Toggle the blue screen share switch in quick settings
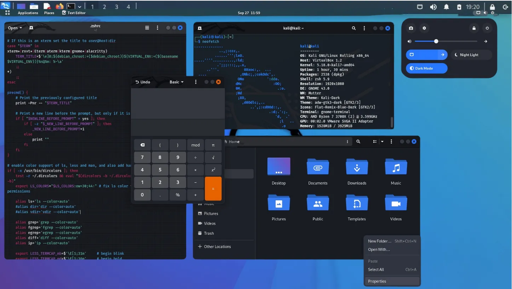Viewport: 512px width, 289px height. 426,54
